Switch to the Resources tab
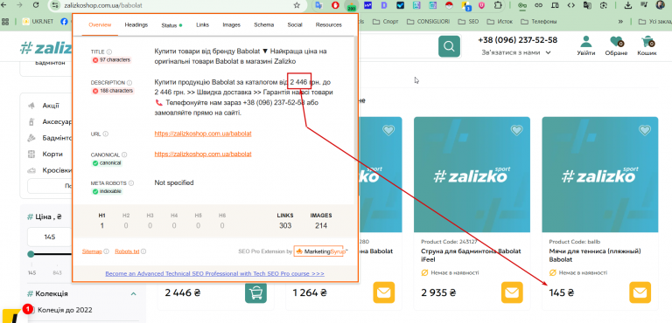The height and width of the screenshot is (323, 672). pos(329,24)
